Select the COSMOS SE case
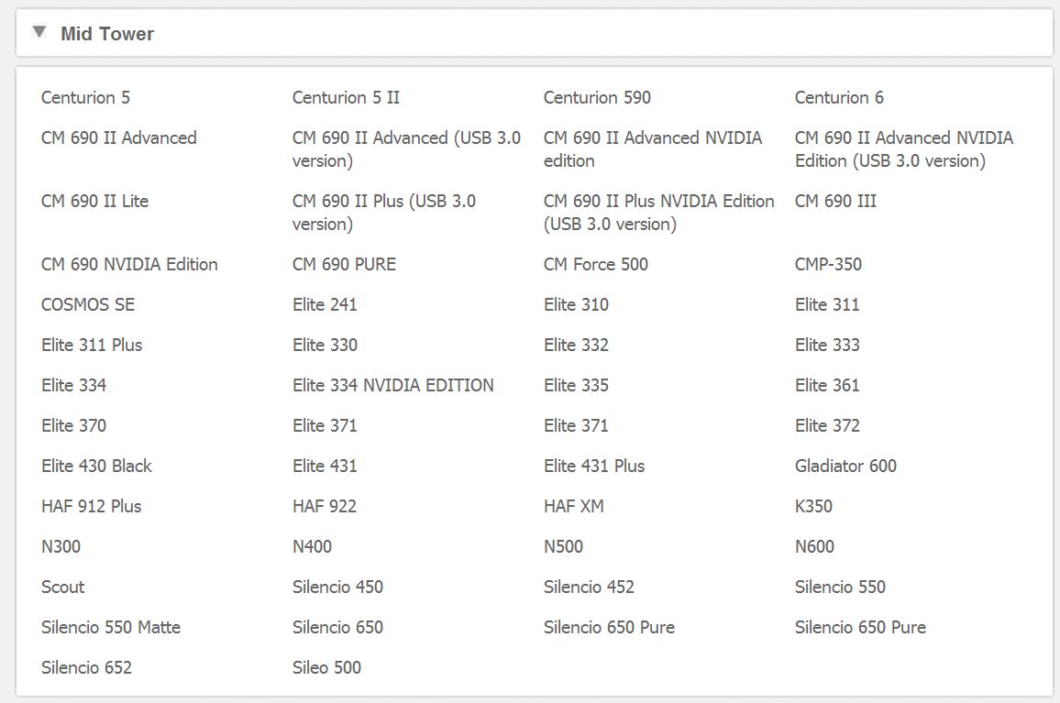Viewport: 1060px width, 703px height. (x=88, y=304)
